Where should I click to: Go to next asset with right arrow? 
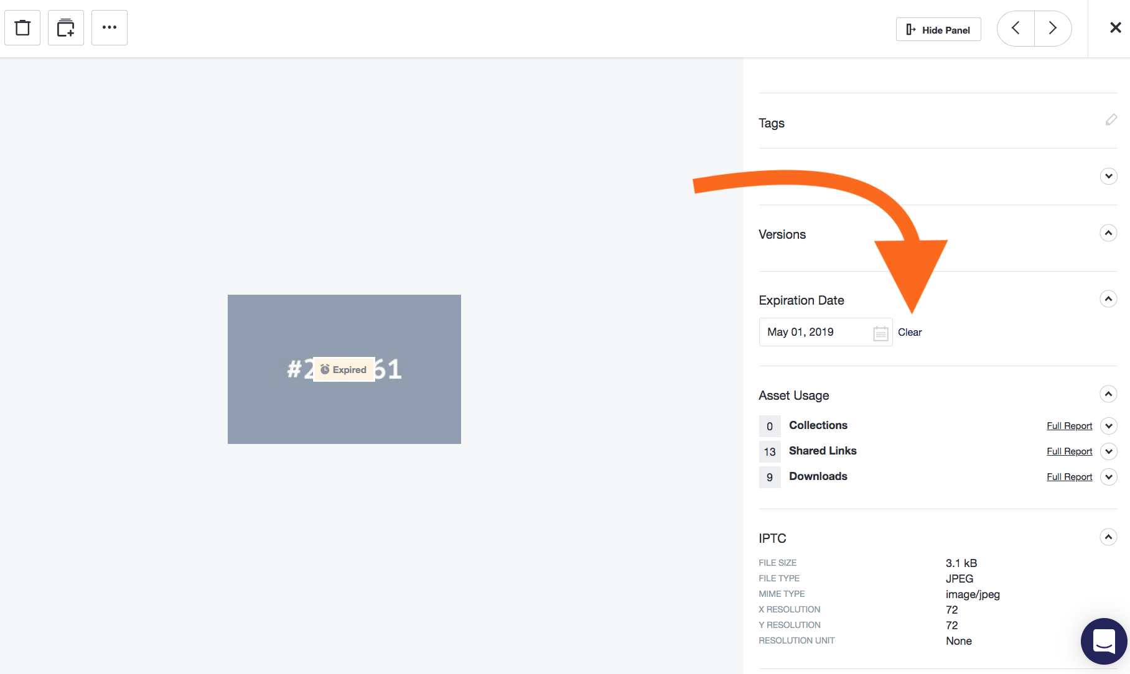click(1053, 28)
